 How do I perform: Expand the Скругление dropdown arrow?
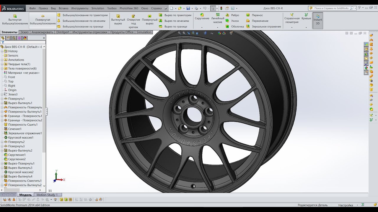(x=202, y=27)
